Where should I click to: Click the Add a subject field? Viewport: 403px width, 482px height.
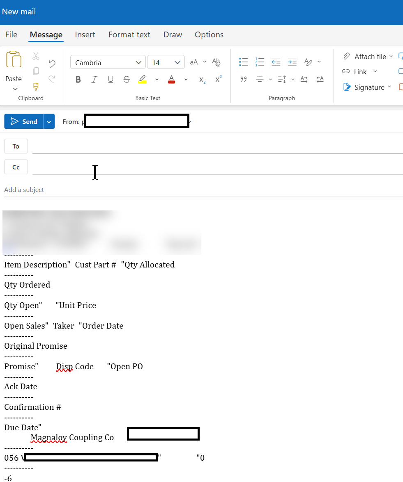coord(203,190)
